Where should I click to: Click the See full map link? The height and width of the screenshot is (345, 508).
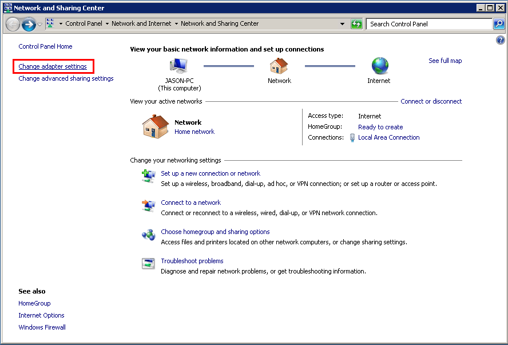coord(445,61)
